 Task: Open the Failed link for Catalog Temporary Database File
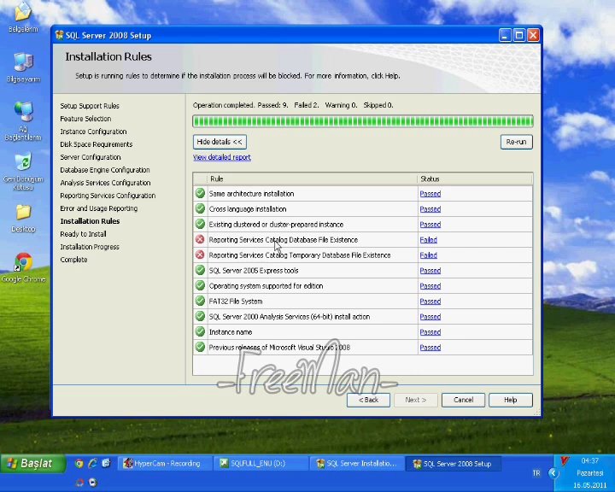[428, 255]
